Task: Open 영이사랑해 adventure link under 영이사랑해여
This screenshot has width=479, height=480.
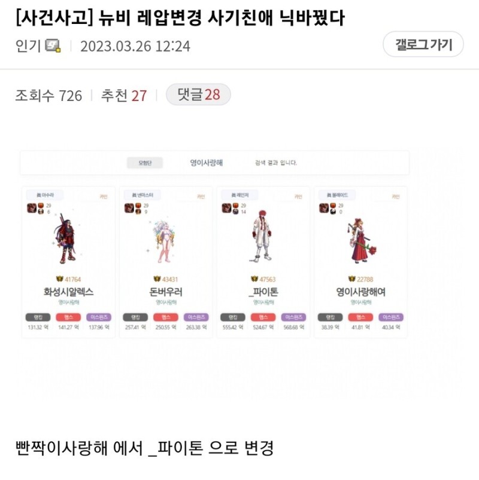Action: click(x=361, y=302)
